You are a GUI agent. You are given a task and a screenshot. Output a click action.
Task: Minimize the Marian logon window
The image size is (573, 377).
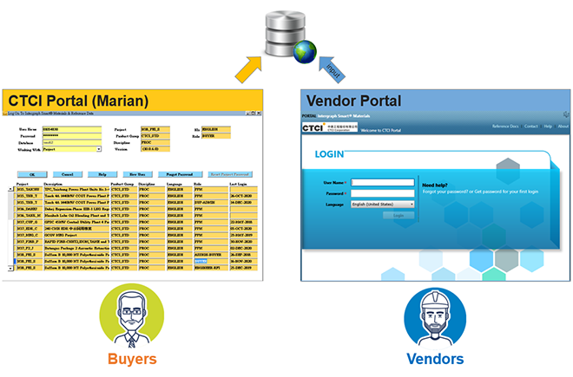click(x=247, y=114)
